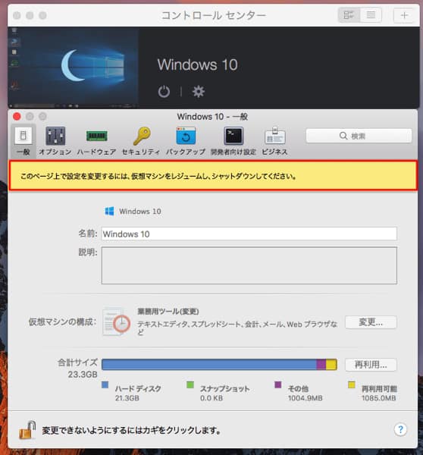This screenshot has height=455, width=423.
Task: Click the 変更できないようにするにはカギをクリックします text
Action: [x=131, y=430]
